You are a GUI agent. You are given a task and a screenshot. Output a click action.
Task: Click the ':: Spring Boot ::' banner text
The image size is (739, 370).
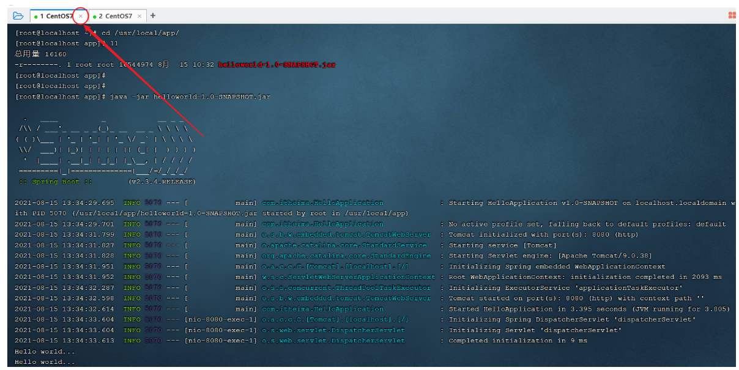[x=55, y=182]
